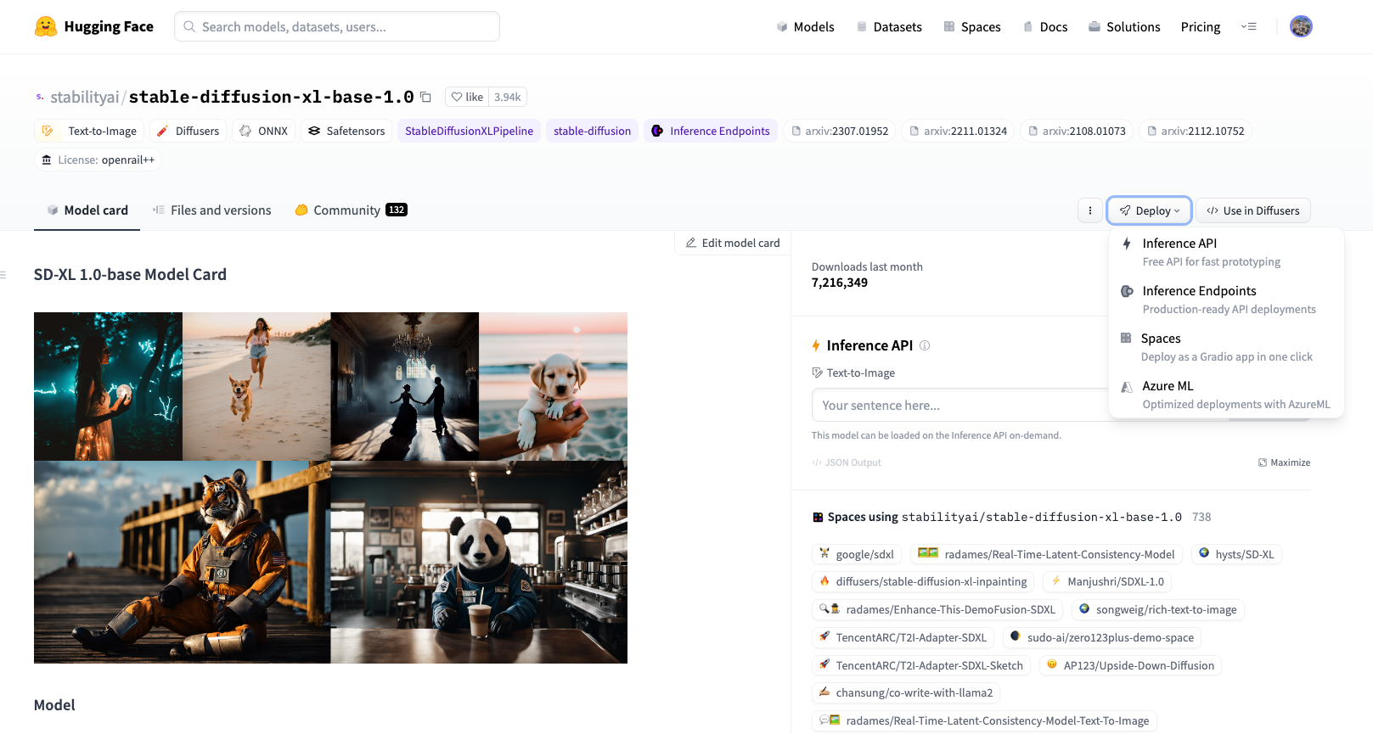Open the user profile avatar

(x=1301, y=26)
